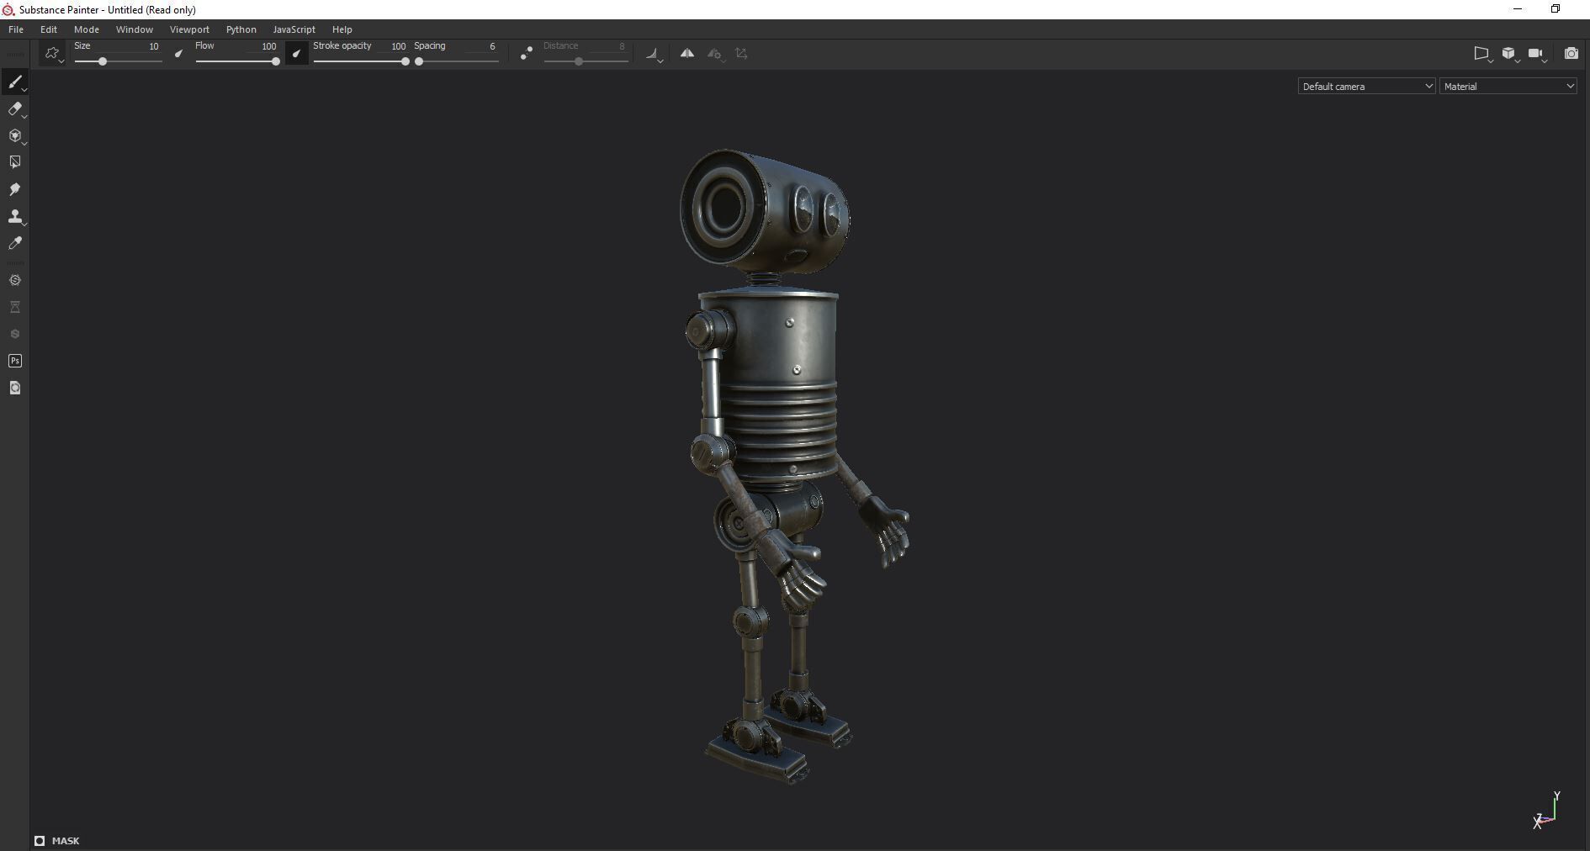Image resolution: width=1590 pixels, height=851 pixels.
Task: Open the symmetry settings dropdown icon
Action: pos(655,54)
